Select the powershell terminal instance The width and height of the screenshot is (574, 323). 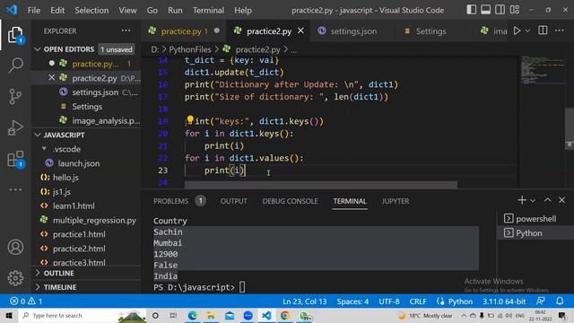point(535,219)
